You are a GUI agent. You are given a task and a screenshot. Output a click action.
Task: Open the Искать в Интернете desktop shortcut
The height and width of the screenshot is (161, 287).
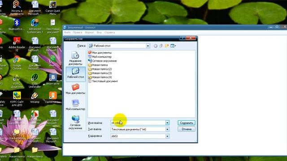[x=17, y=8]
